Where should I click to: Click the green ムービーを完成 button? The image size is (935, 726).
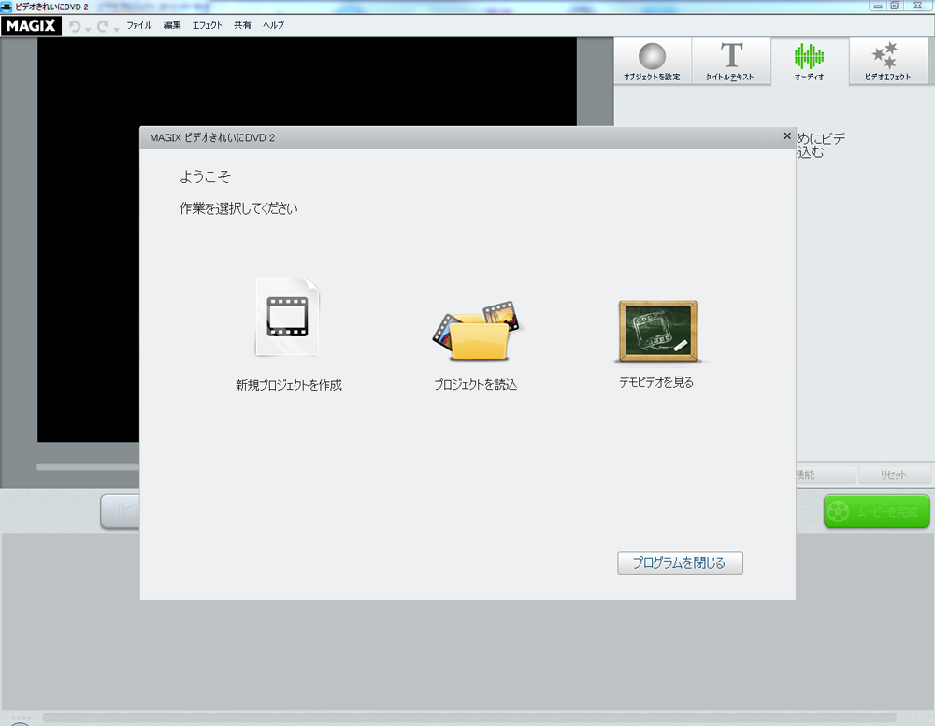pos(877,511)
